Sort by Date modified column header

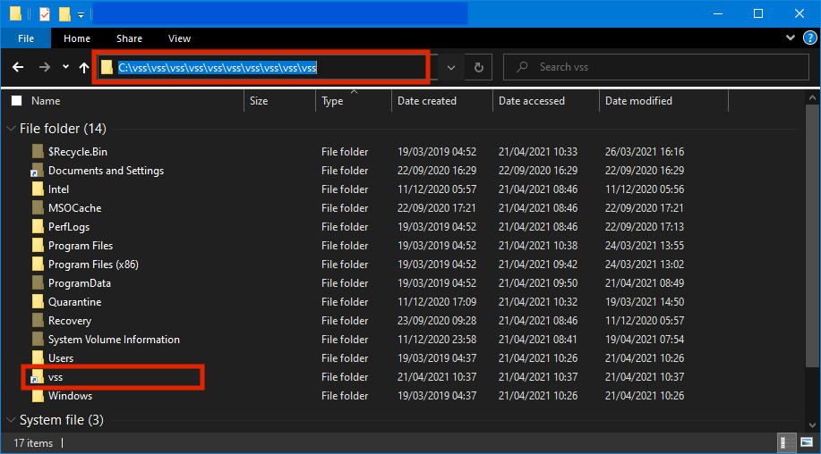(638, 101)
